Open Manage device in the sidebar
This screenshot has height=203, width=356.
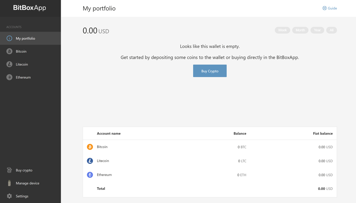click(30, 183)
